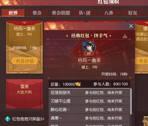148x126 pixels.
Task: Click the partially visible 查看 button at right
Action: [142, 61]
